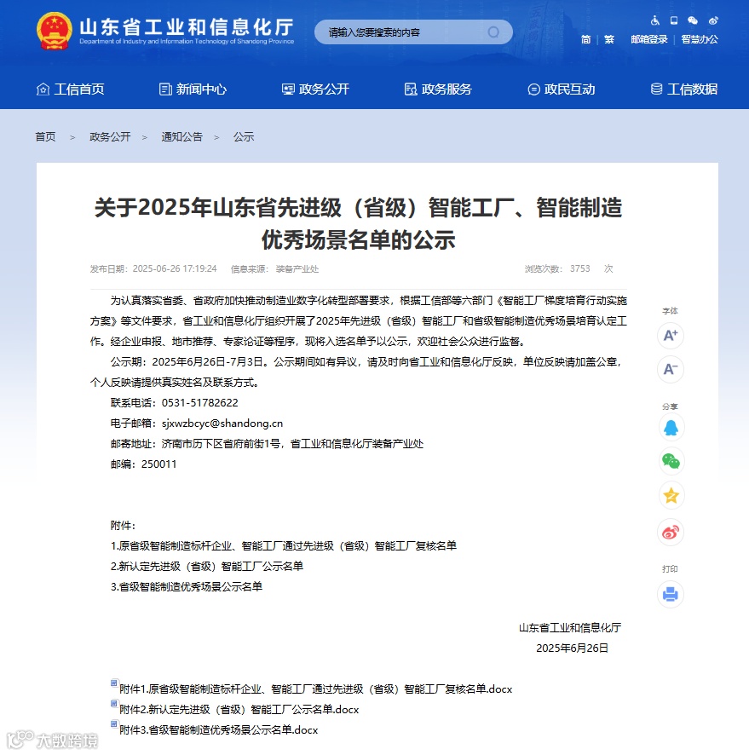Click the header title 山东省工业和信息化厅
Viewport: 749px width, 755px height.
[x=187, y=27]
